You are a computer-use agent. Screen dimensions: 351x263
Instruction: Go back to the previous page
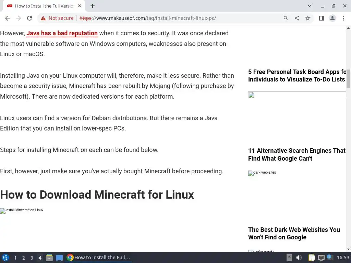click(x=8, y=18)
